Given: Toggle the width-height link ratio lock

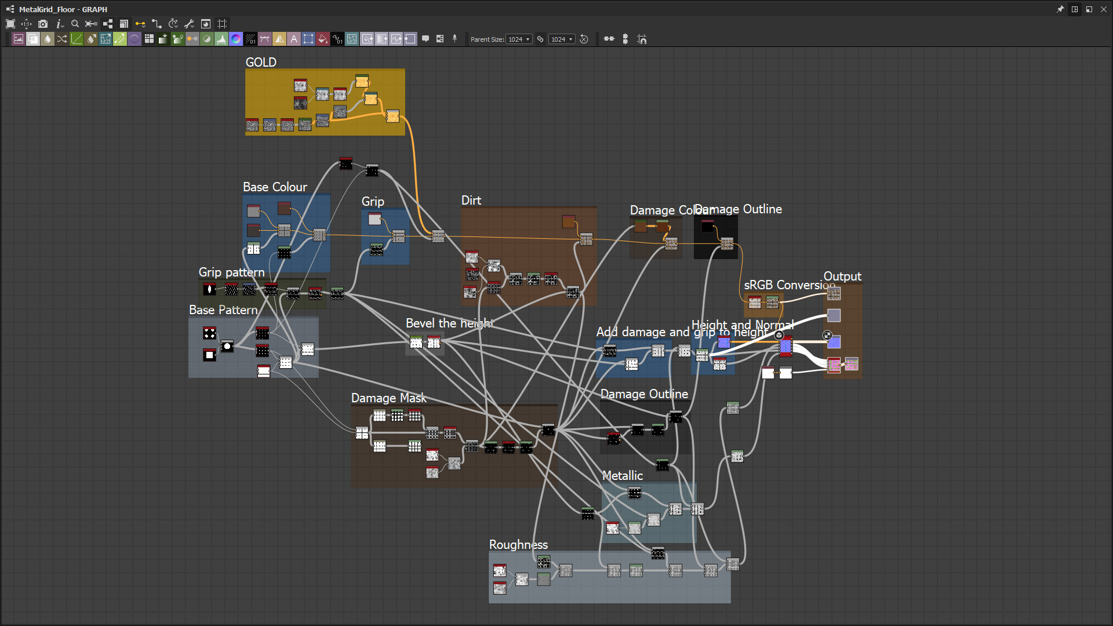Looking at the screenshot, I should pos(540,39).
